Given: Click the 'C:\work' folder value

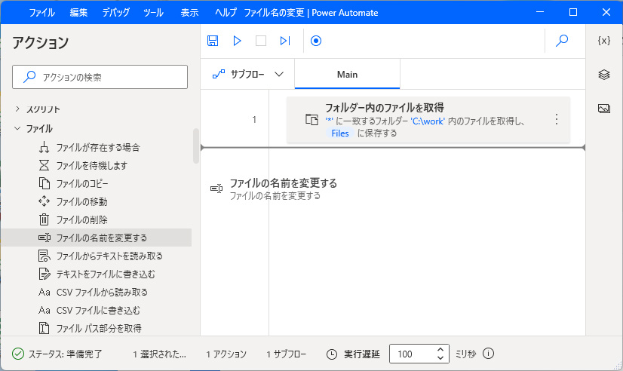Looking at the screenshot, I should pos(428,121).
